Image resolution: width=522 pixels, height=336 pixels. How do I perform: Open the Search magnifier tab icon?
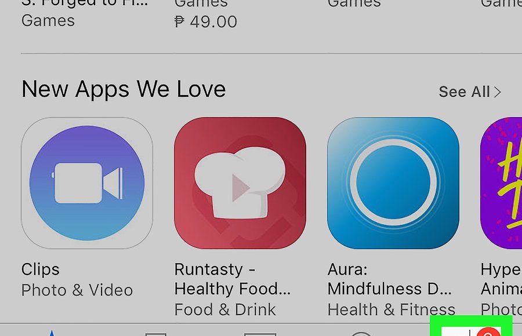point(361,333)
